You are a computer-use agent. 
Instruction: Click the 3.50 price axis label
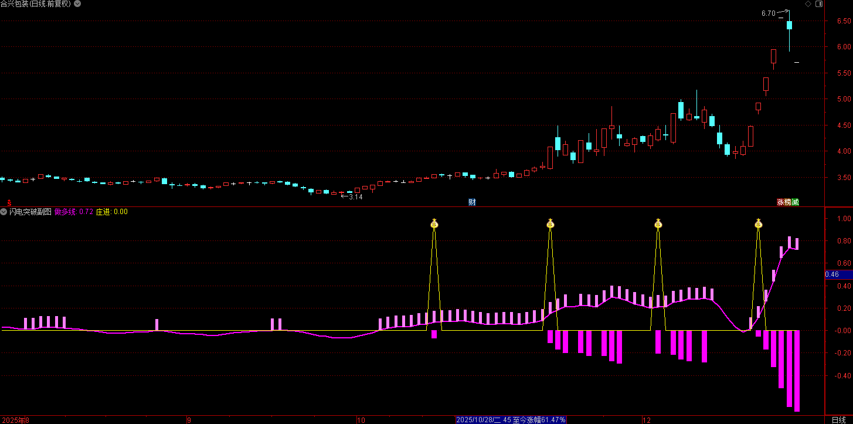[x=843, y=178]
